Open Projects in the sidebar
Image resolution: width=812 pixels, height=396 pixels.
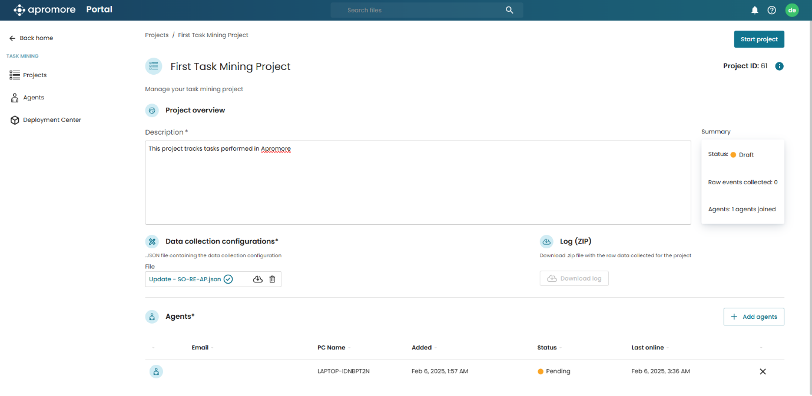point(35,75)
